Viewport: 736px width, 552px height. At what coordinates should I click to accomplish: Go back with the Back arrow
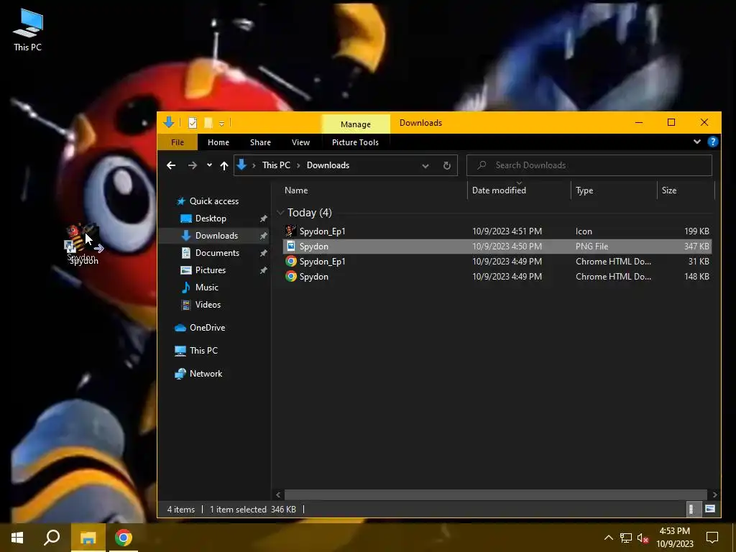coord(171,165)
